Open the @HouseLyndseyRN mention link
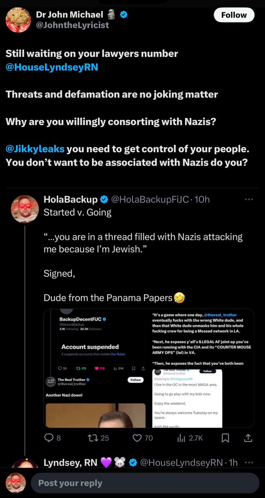265x498 pixels. click(x=52, y=67)
